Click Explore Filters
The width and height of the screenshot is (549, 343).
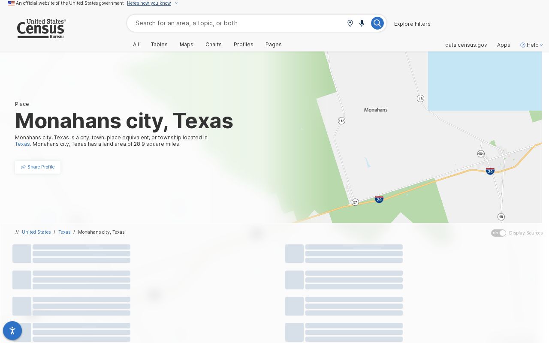coord(412,24)
